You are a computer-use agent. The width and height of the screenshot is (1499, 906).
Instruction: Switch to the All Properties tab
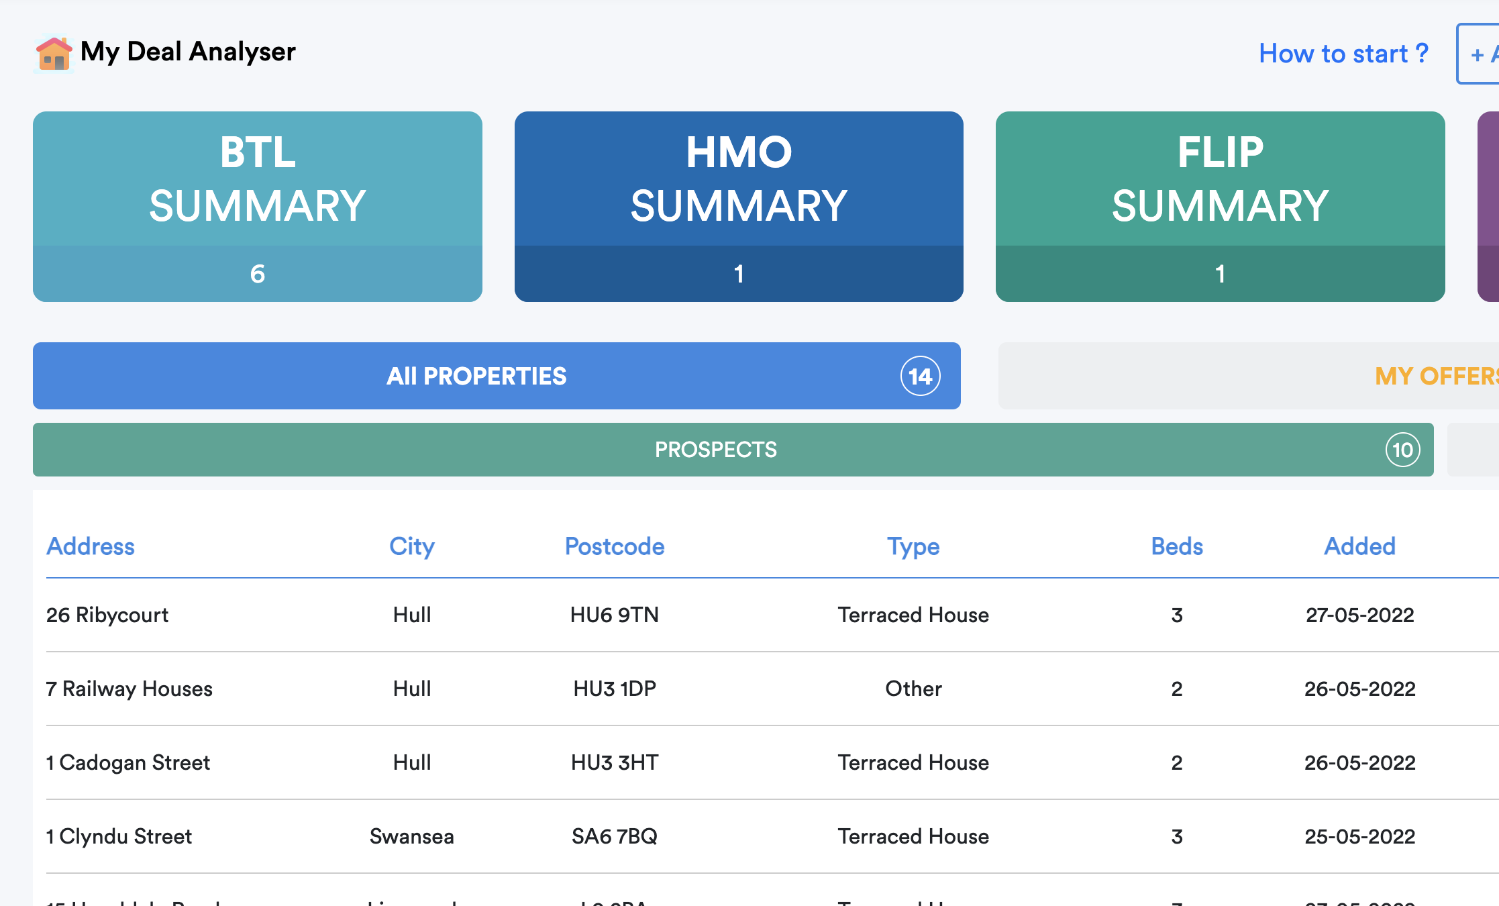[476, 376]
